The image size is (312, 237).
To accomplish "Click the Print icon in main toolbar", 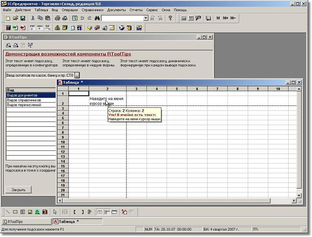I will pyautogui.click(x=57, y=18).
